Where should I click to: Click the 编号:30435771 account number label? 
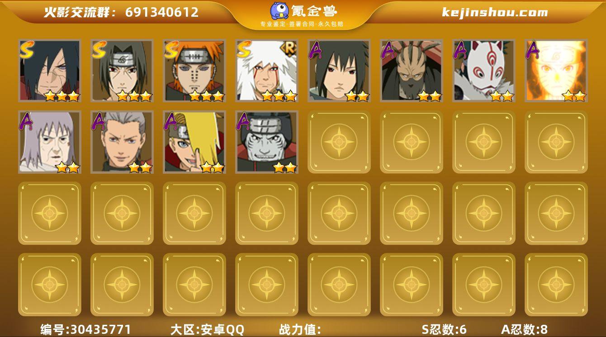pos(86,329)
